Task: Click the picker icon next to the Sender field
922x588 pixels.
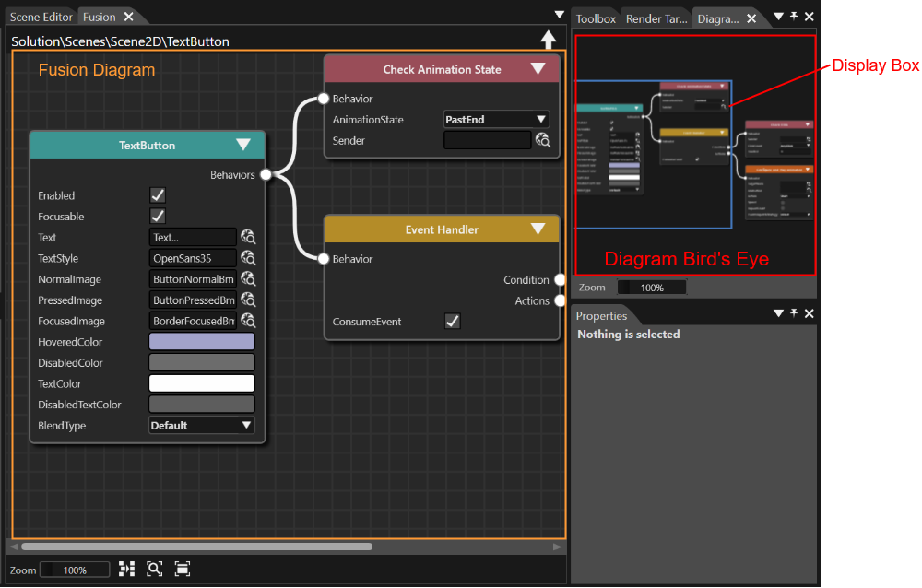Action: coord(543,140)
